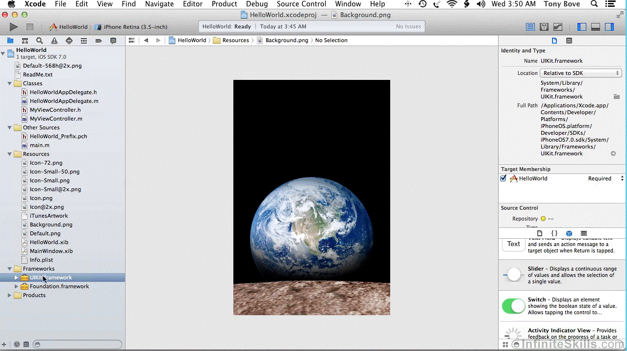The height and width of the screenshot is (351, 627).
Task: Open the Media library filmstrip icon
Action: pos(584,233)
